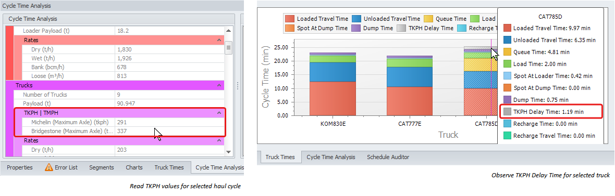
Task: Toggle Loaded Travel Time legend swatch
Action: pyautogui.click(x=289, y=19)
